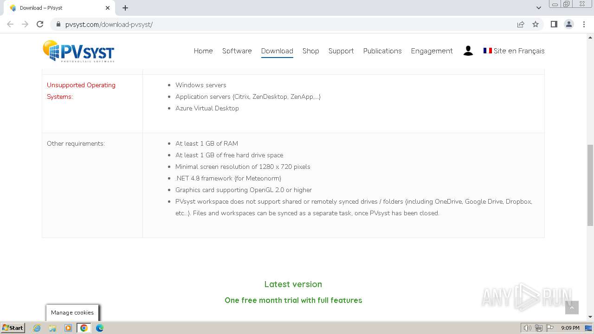Click the scrollbar down arrow
Image resolution: width=594 pixels, height=334 pixels.
point(590,317)
